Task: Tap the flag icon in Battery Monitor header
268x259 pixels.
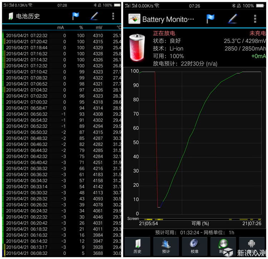Action: pyautogui.click(x=211, y=19)
